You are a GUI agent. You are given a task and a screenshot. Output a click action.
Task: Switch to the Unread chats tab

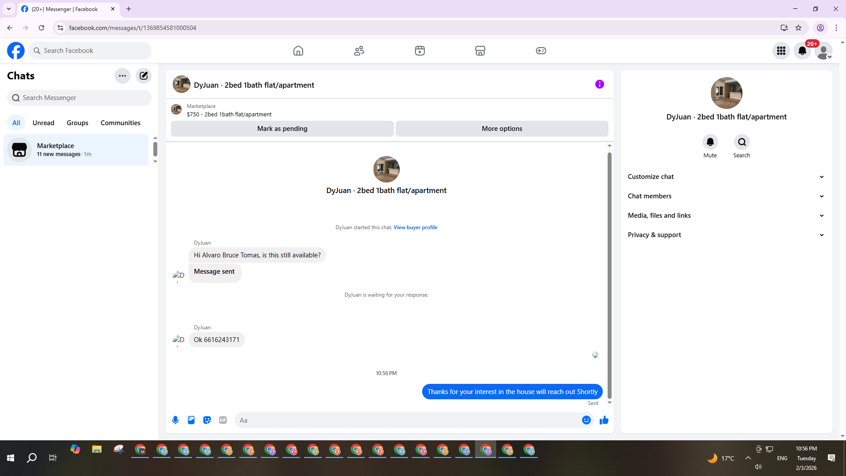(43, 123)
